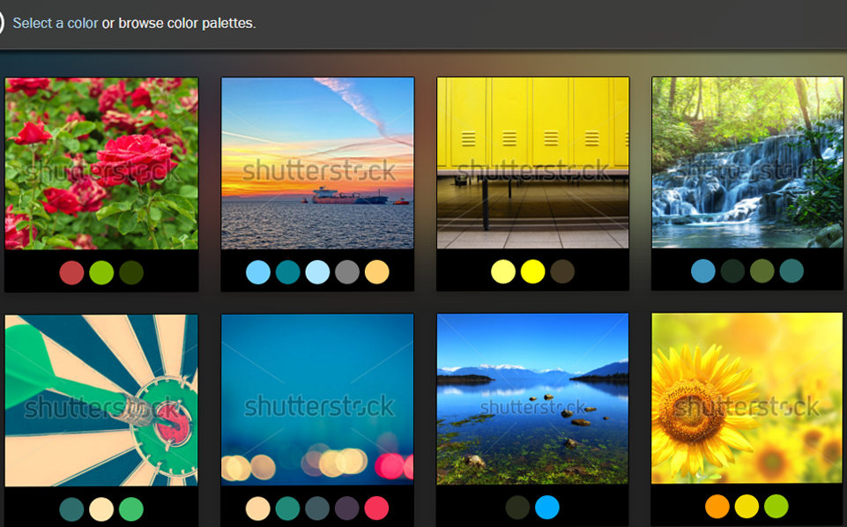
Task: Select pink-red swatch under bokeh photo
Action: click(377, 508)
